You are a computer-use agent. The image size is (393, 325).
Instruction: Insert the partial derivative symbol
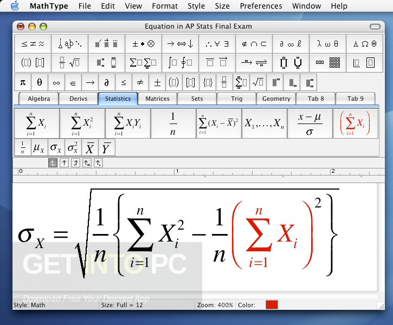[x=107, y=82]
